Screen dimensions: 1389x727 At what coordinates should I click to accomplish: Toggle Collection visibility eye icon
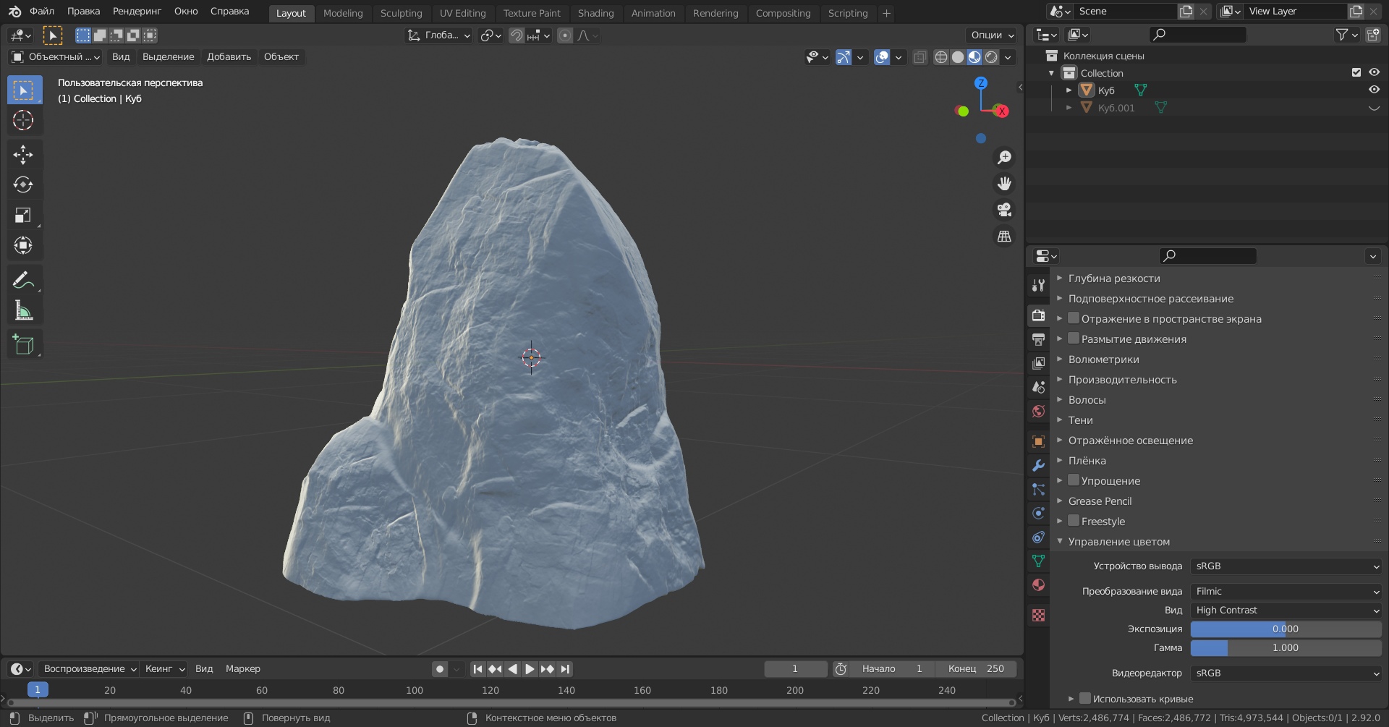tap(1374, 72)
